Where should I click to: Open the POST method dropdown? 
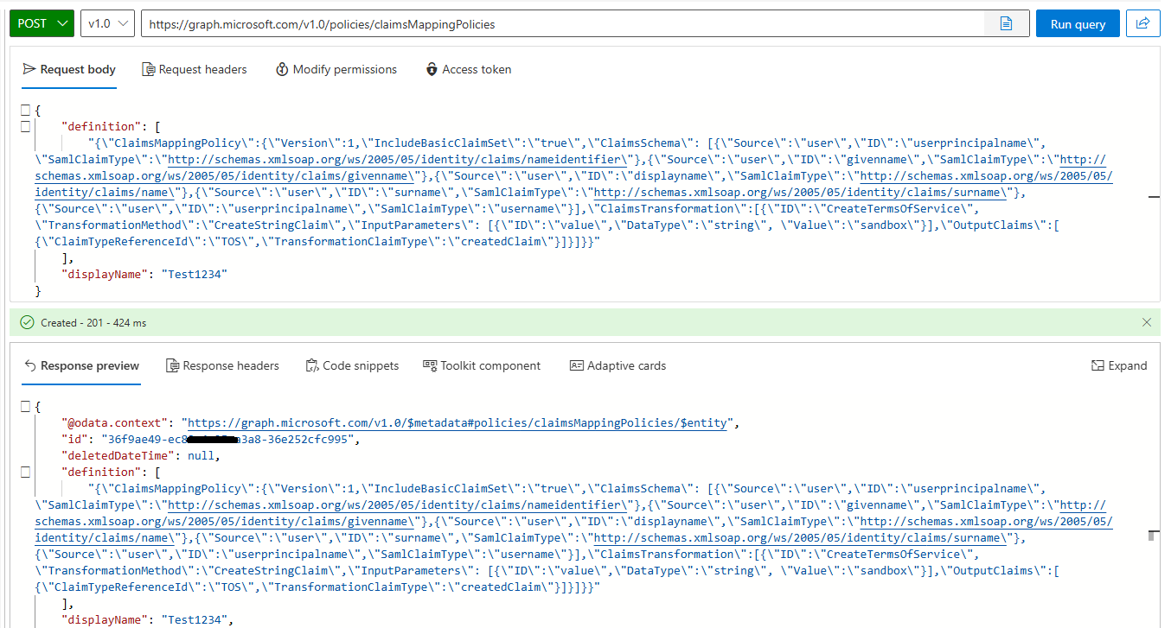[42, 23]
